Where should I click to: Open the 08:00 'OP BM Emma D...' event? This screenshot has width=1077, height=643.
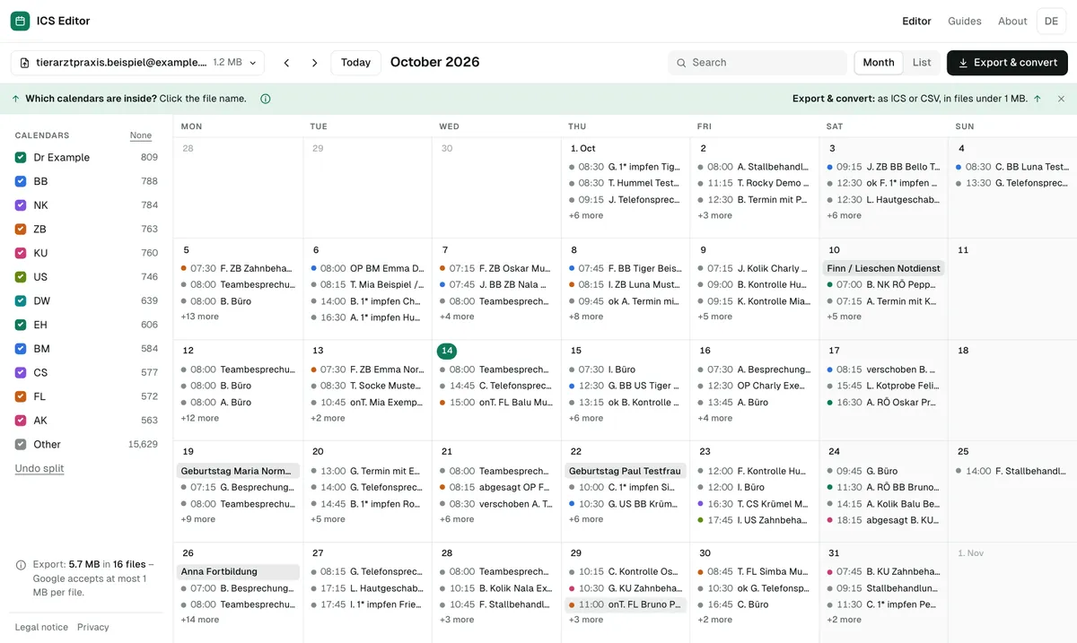367,268
